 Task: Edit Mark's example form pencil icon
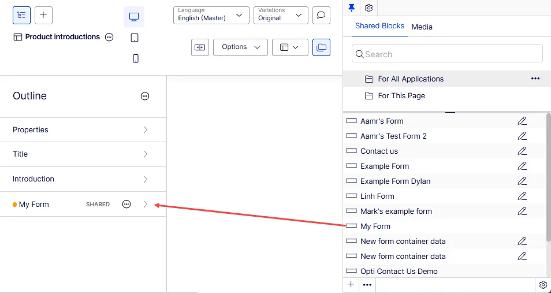tap(522, 212)
